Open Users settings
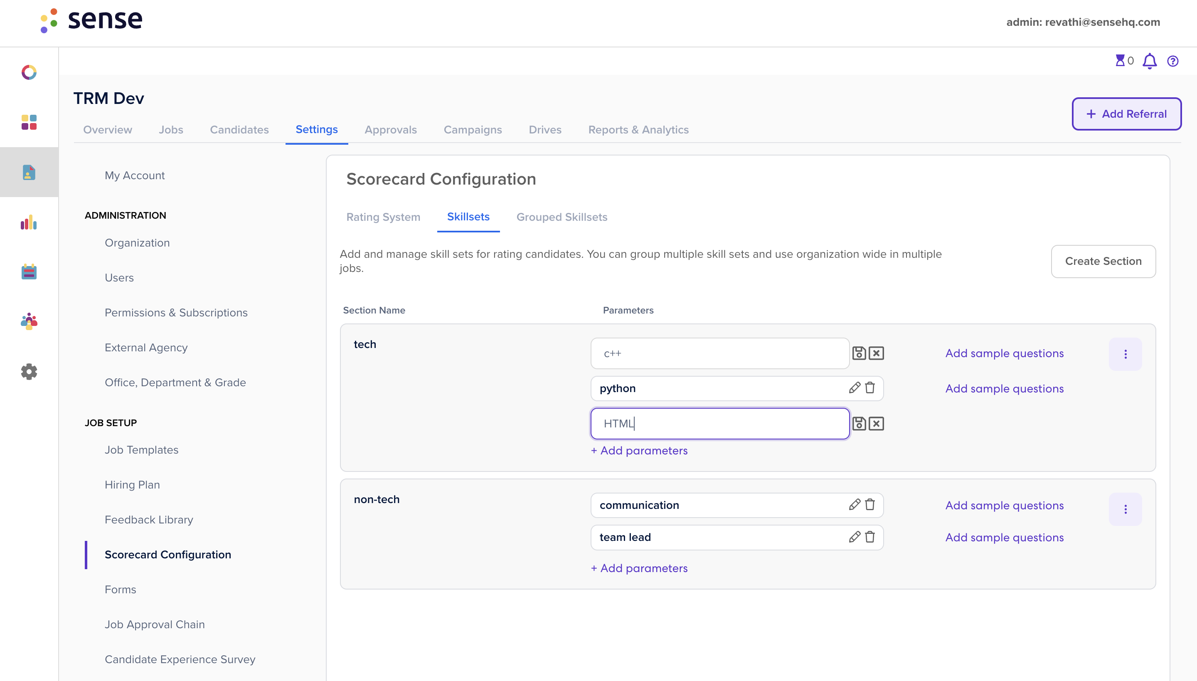The image size is (1197, 681). tap(119, 278)
